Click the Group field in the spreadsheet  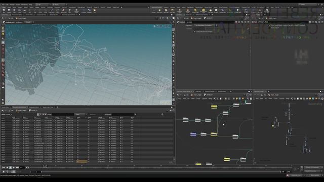click(x=63, y=114)
